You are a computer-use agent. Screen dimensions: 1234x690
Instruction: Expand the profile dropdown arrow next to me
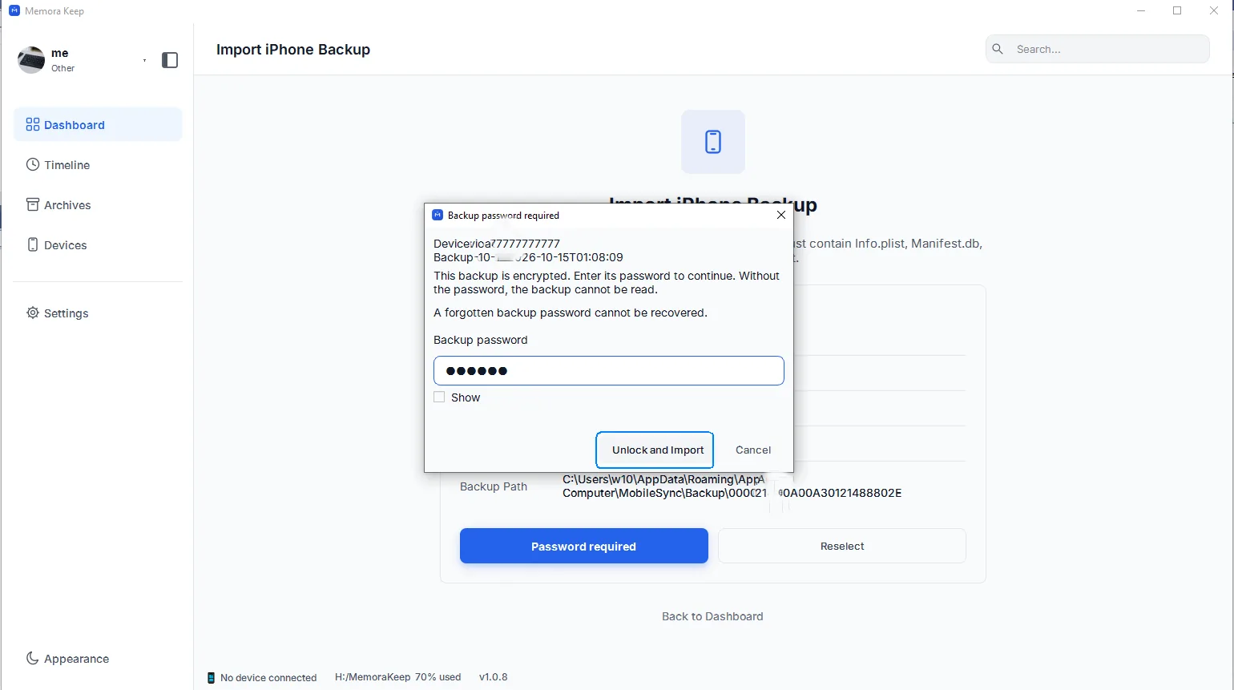[144, 60]
